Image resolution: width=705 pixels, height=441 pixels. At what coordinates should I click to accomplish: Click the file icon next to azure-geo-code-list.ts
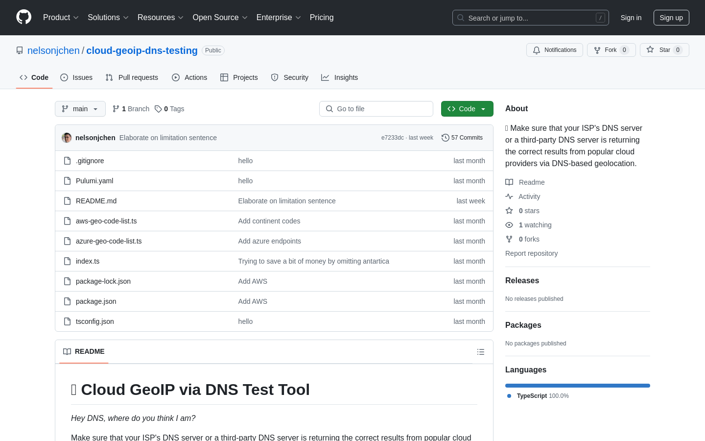pyautogui.click(x=68, y=241)
